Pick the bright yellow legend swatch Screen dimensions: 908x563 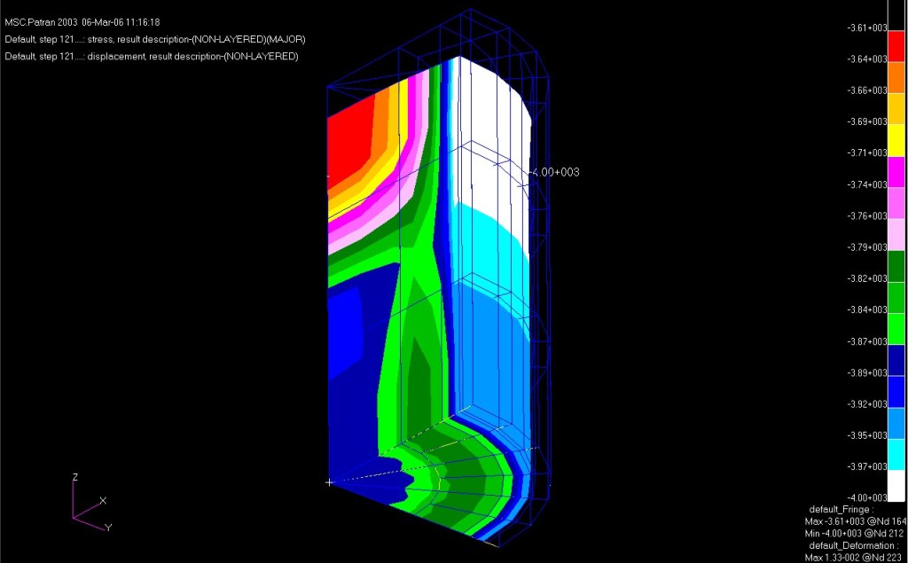[896, 137]
